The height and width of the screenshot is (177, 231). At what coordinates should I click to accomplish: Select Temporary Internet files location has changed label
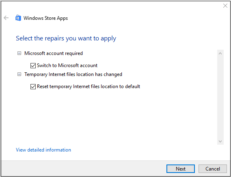73,74
